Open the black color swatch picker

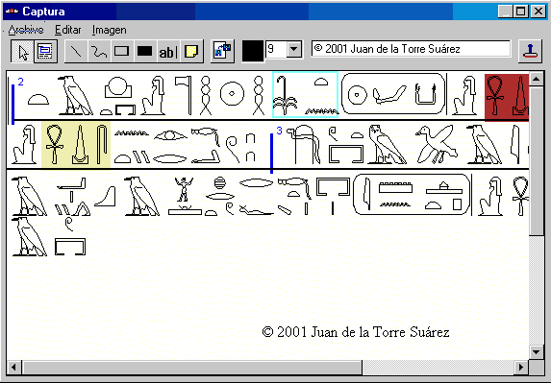point(253,51)
